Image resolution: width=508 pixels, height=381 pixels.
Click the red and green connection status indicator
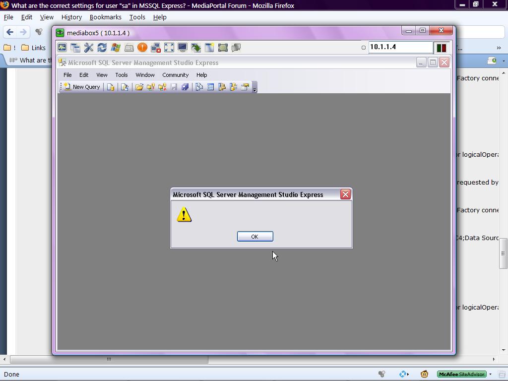(441, 48)
